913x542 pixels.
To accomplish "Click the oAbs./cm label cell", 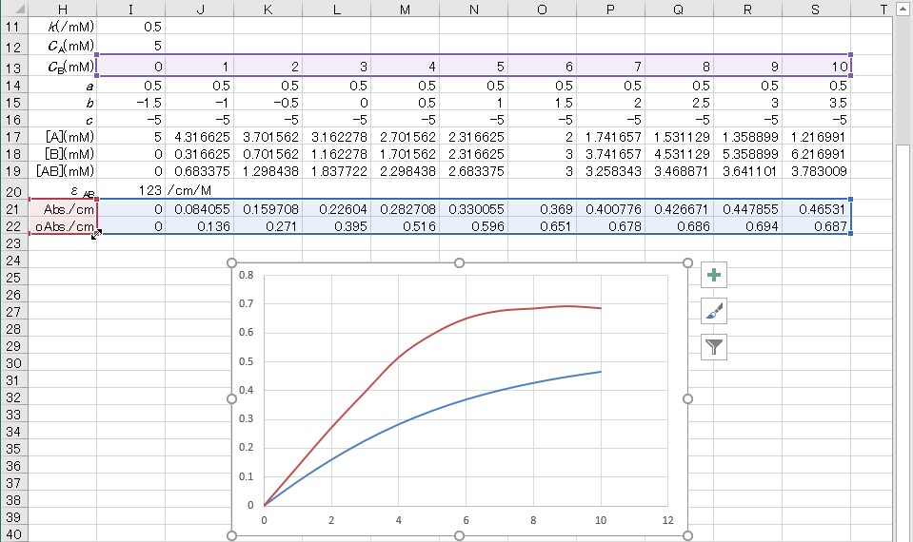I will pos(63,226).
